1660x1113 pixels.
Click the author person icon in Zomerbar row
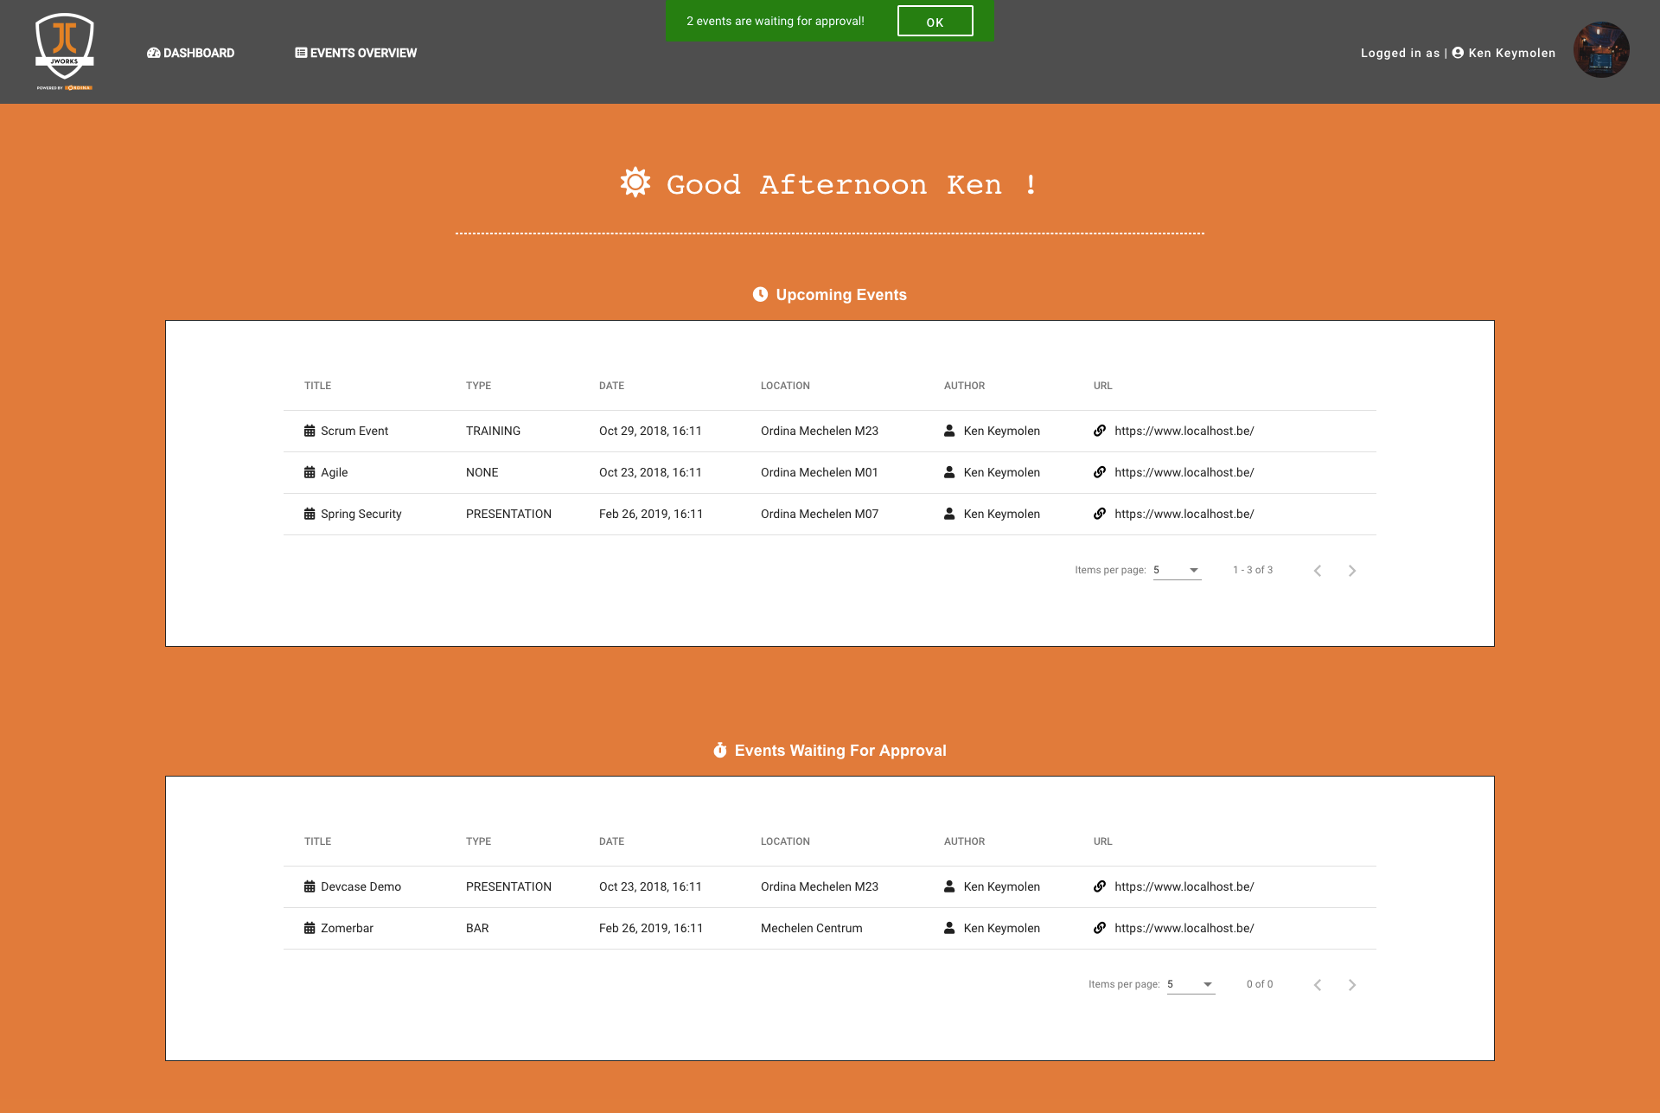click(x=949, y=928)
